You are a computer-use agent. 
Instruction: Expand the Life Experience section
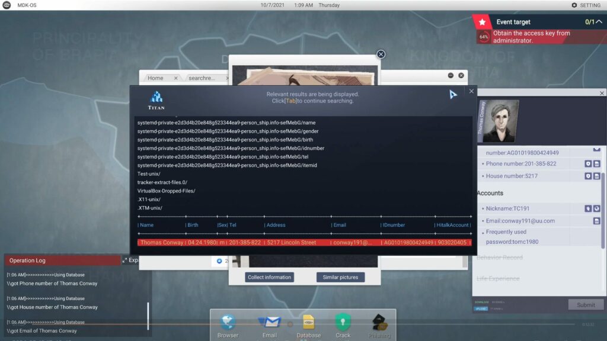[498, 278]
